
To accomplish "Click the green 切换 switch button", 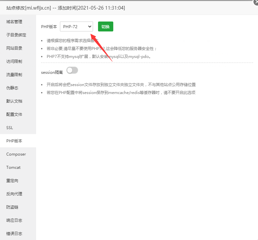I will (105, 26).
